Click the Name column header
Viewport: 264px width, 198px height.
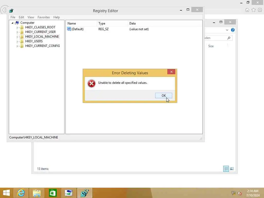pos(81,23)
